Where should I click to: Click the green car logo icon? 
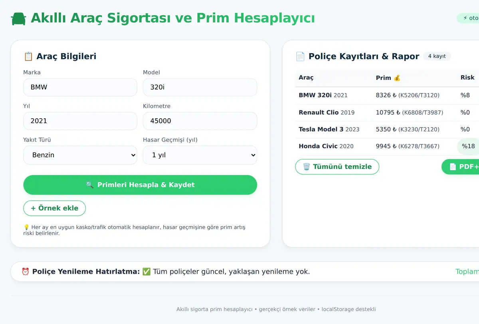point(18,19)
